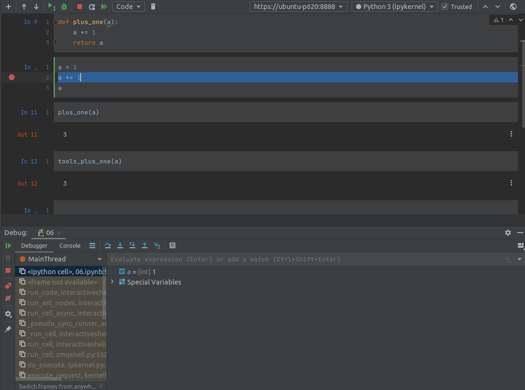Viewport: 525px width, 390px height.
Task: Select the run_code stack frame
Action: (61, 292)
